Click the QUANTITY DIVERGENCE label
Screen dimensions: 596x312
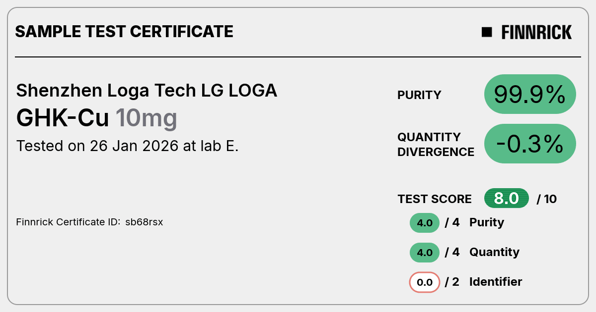pyautogui.click(x=436, y=144)
